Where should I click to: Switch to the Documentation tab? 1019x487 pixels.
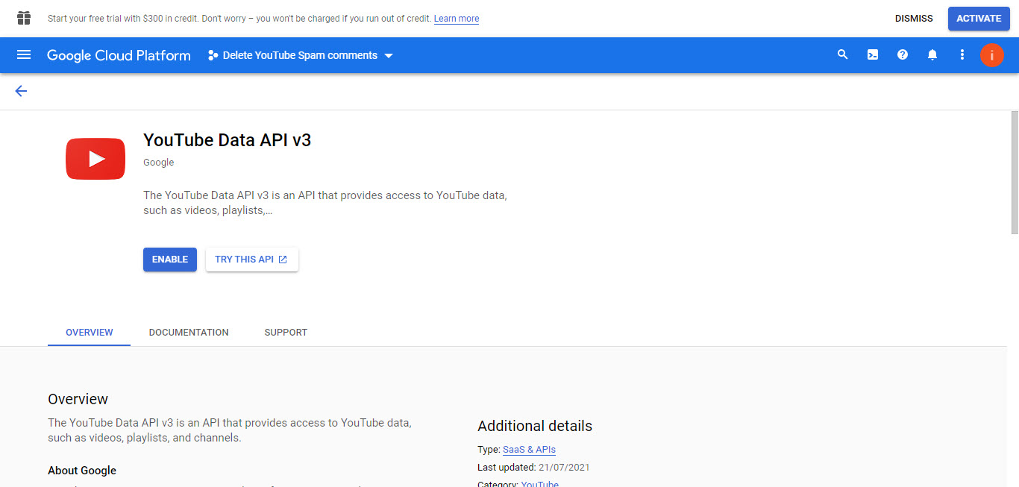point(189,333)
